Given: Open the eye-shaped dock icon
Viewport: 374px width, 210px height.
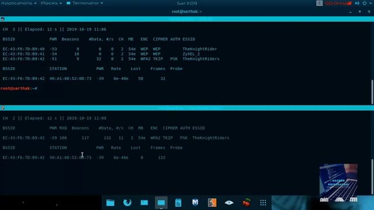Looking at the screenshot, I should pos(229,202).
